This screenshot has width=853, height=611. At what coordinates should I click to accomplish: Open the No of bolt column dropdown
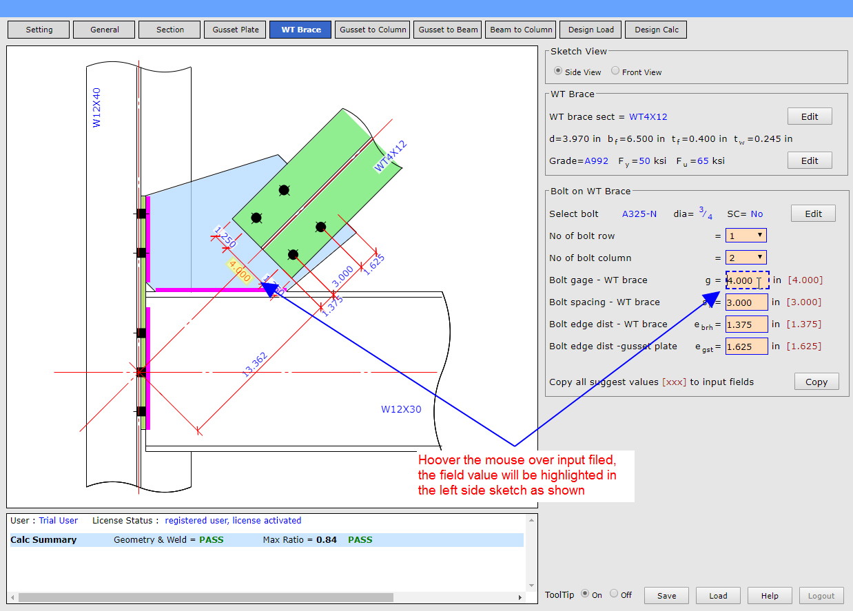point(746,257)
